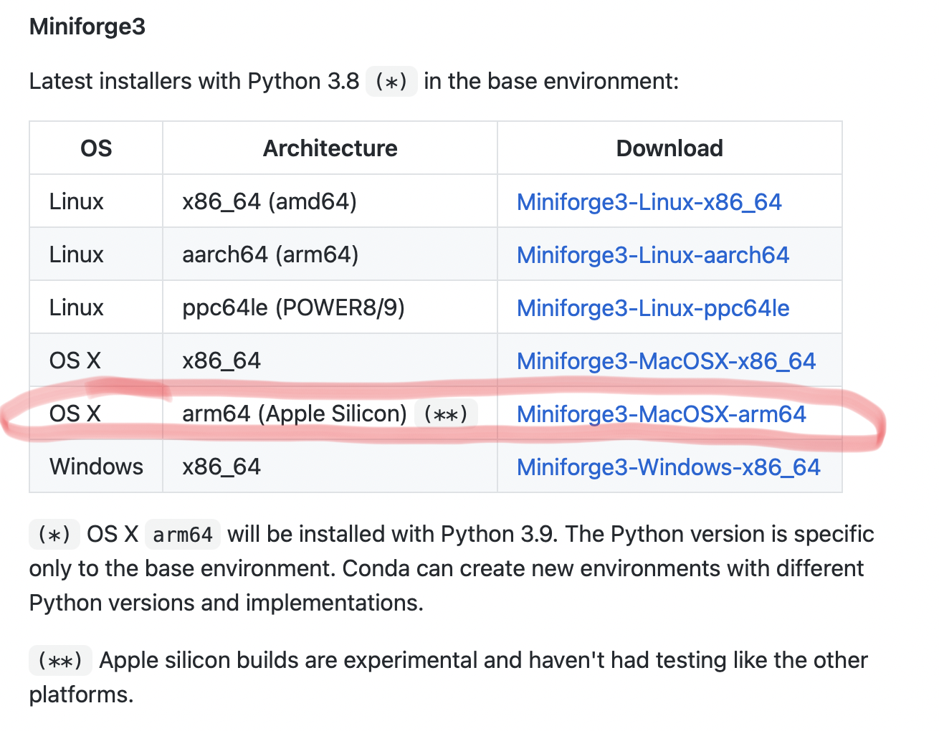Viewport: 939px width, 731px height.
Task: Select the ppc64le (POWER8/9) cell
Action: point(293,308)
